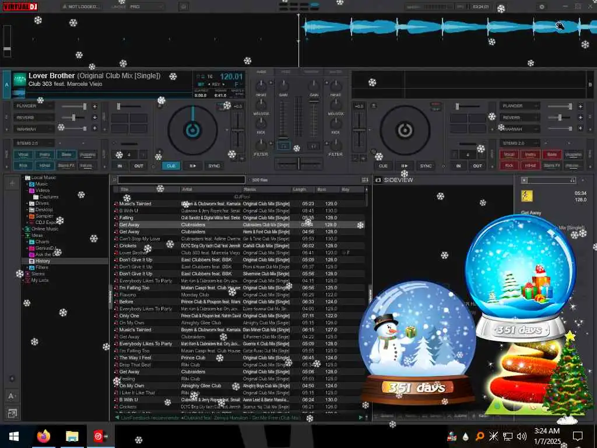Toggle the Kick stem on right deck
The height and width of the screenshot is (448, 597).
click(509, 166)
